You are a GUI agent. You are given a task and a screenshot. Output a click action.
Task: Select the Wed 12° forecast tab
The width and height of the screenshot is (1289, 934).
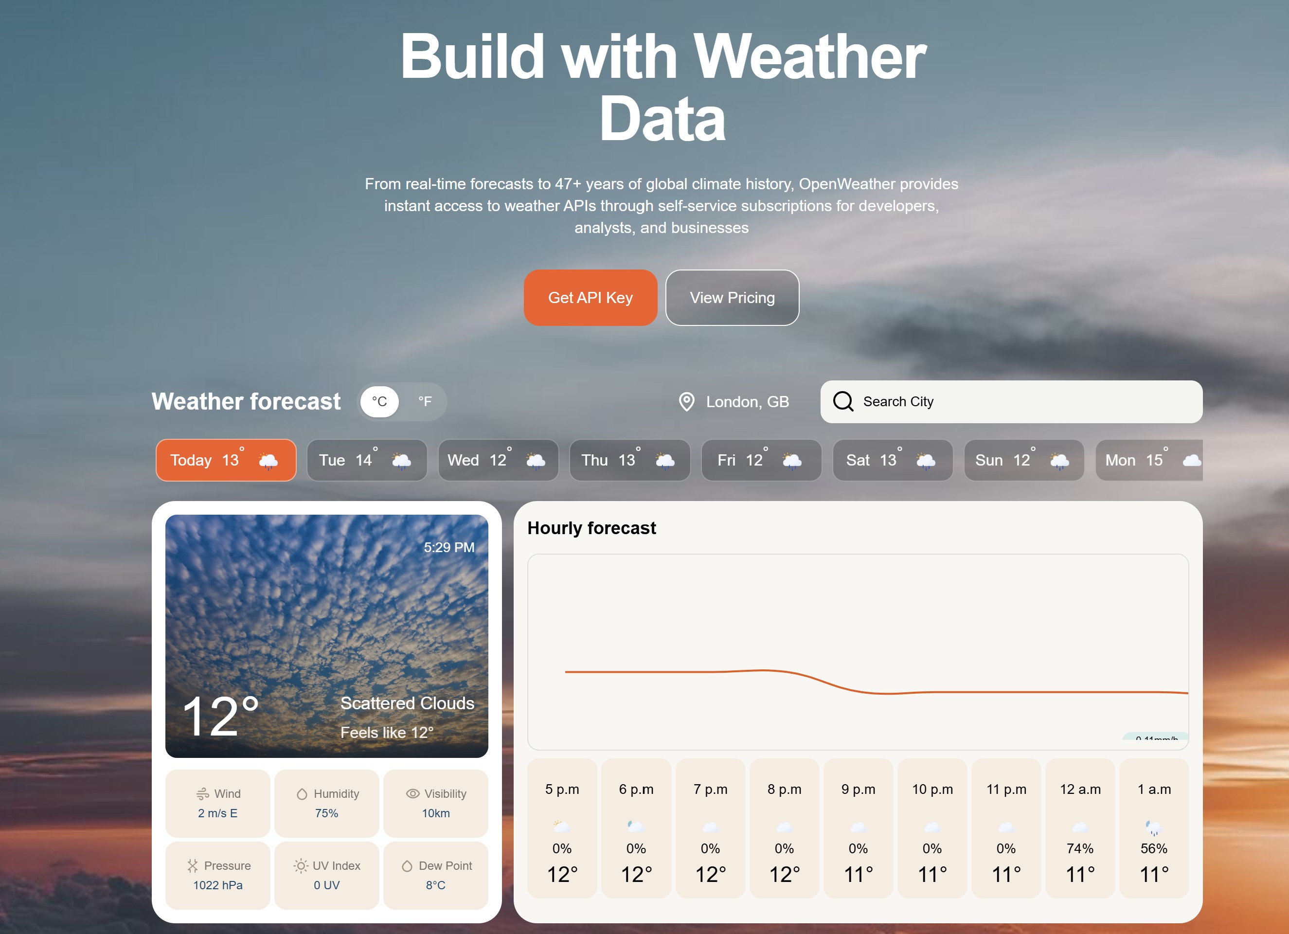(498, 460)
